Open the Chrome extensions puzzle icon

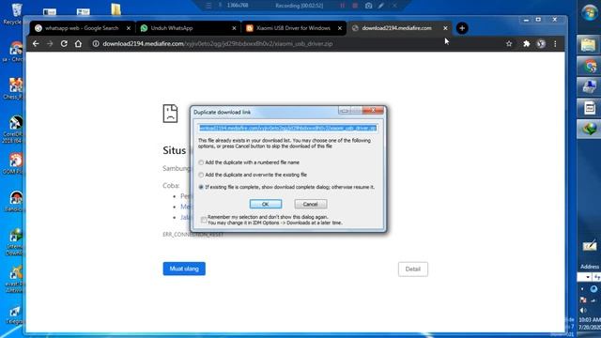click(526, 44)
